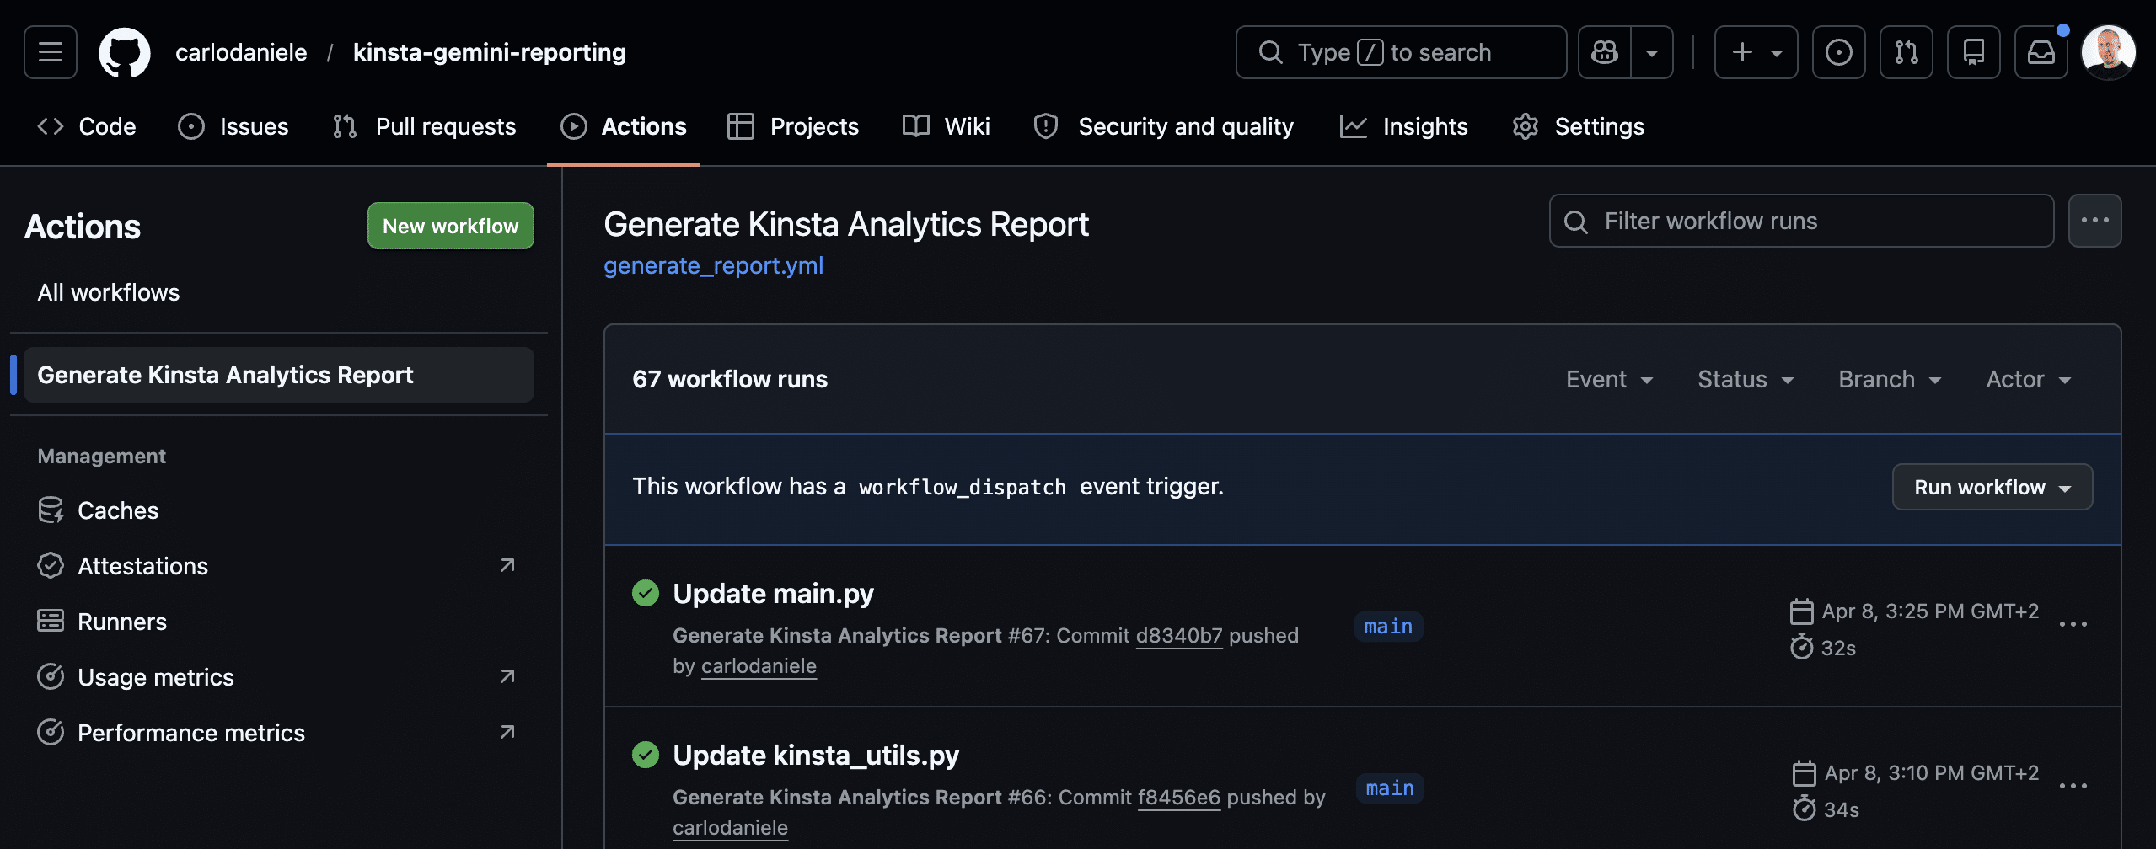The image size is (2156, 849).
Task: Open the Update main.py workflow run
Action: pos(773,594)
